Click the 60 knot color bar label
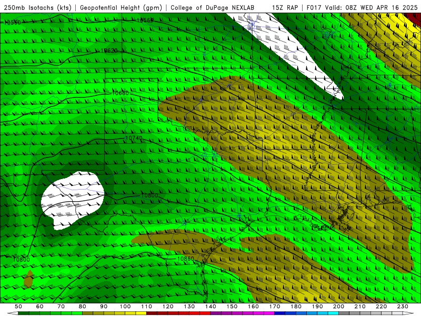This screenshot has height=316, width=421. coord(40,307)
